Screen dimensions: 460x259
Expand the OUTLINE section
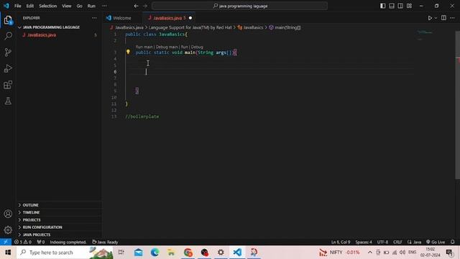click(59, 205)
